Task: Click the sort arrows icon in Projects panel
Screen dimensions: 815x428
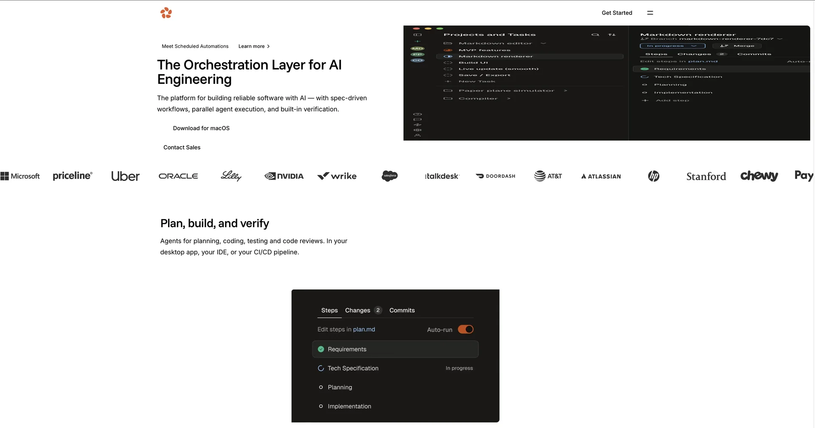Action: point(612,35)
